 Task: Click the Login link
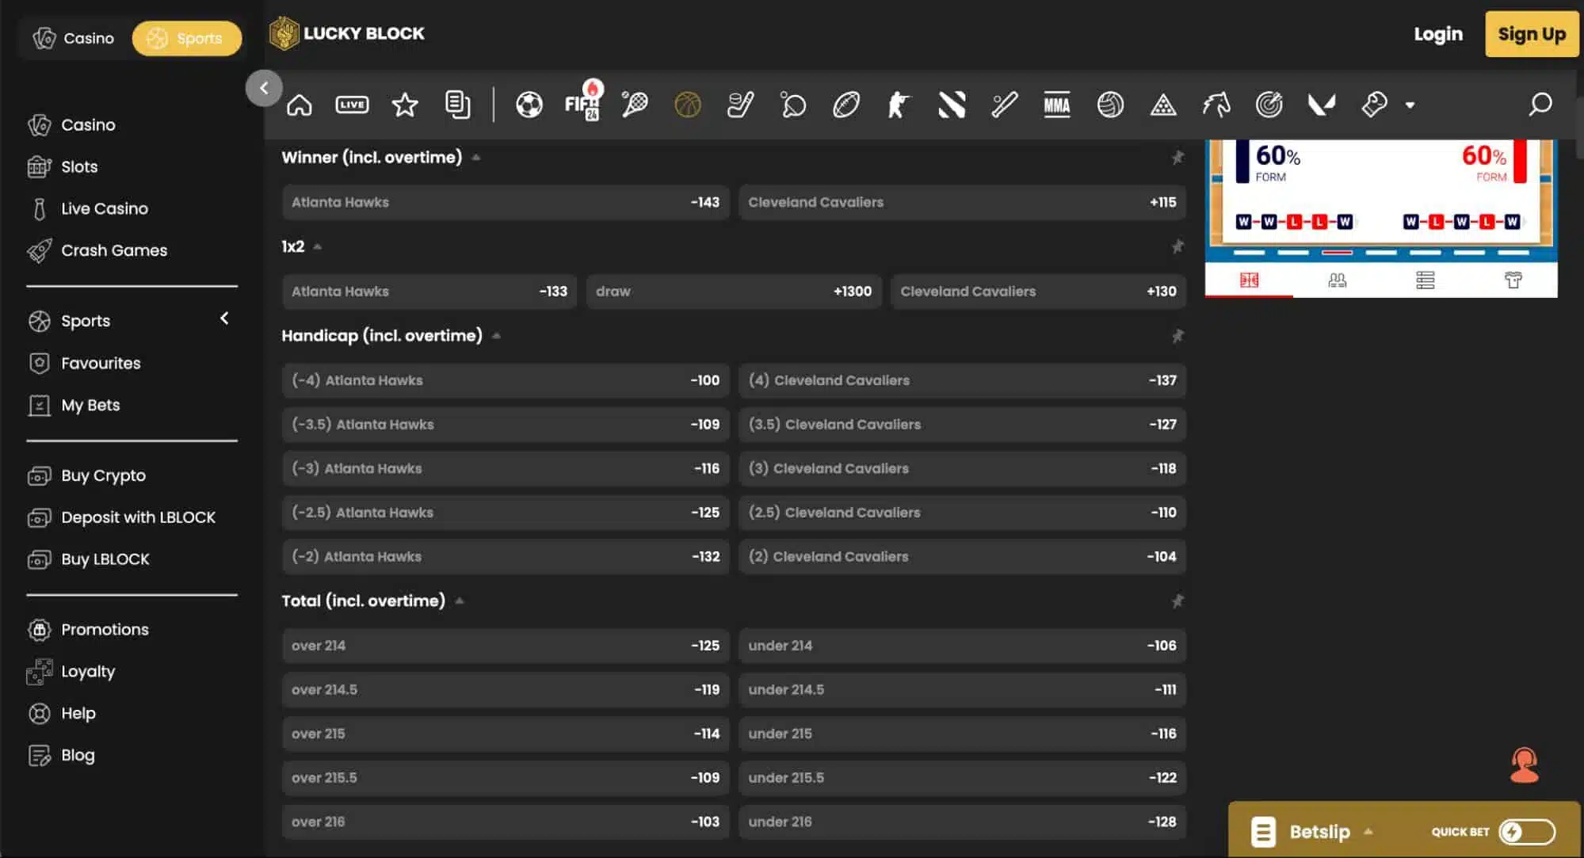coord(1438,34)
